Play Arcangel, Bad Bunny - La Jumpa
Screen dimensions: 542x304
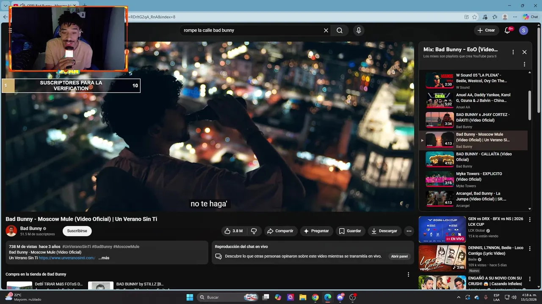(473, 199)
